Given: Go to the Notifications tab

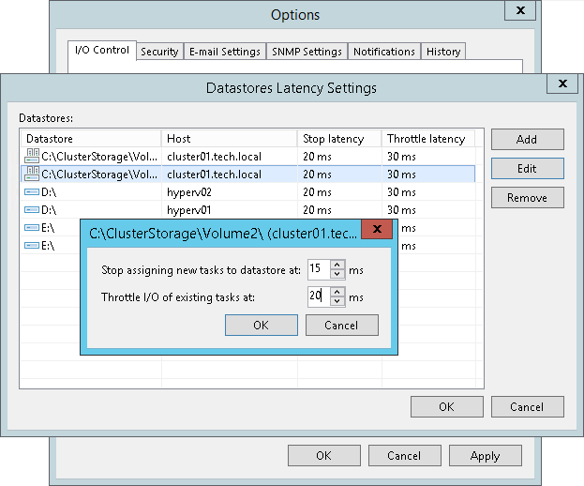Looking at the screenshot, I should 384,52.
